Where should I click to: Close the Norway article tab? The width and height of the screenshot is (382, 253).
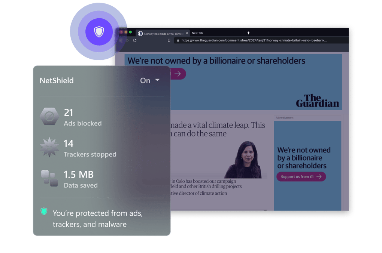click(x=187, y=33)
